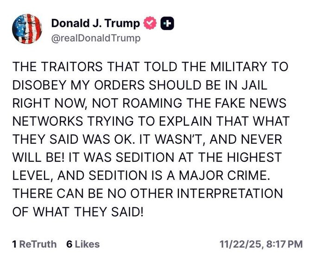315x263 pixels.
Task: Click the red verified checkmark badge
Action: click(151, 23)
